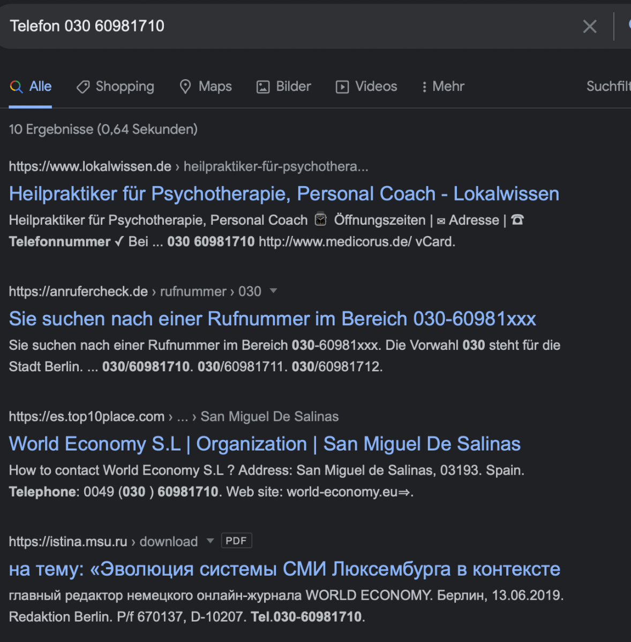
Task: Click the anrufercheck.de URL breadcrumb
Action: point(135,292)
